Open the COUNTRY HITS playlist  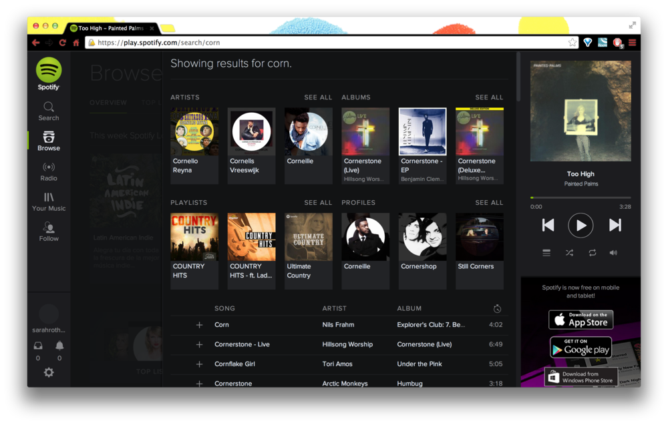pyautogui.click(x=194, y=251)
